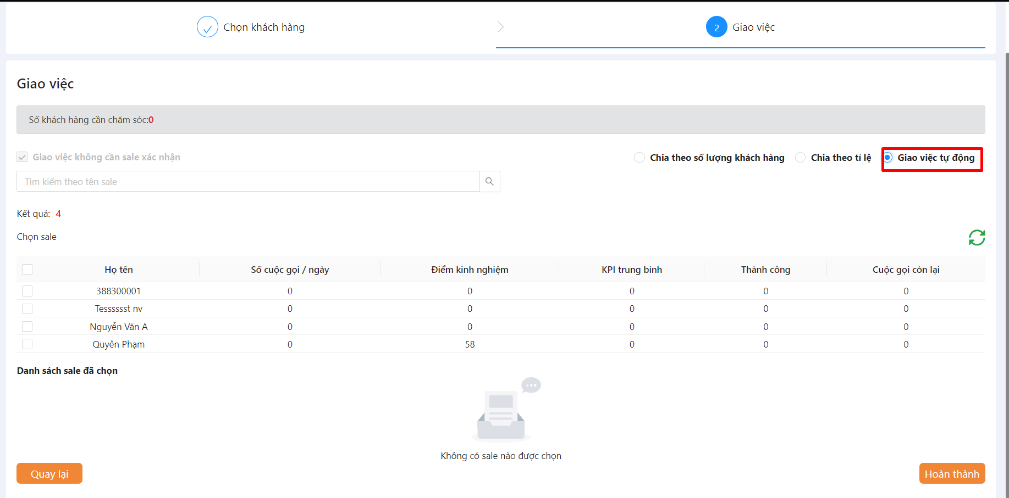Screen dimensions: 1009x498
Task: Select the Chia theo tỉ lệ radio
Action: 801,158
